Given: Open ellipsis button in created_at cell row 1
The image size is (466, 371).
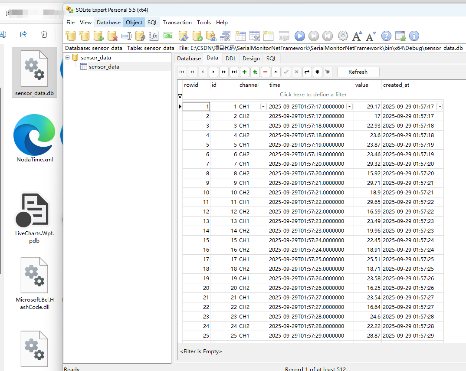Looking at the screenshot, I should click(x=439, y=106).
